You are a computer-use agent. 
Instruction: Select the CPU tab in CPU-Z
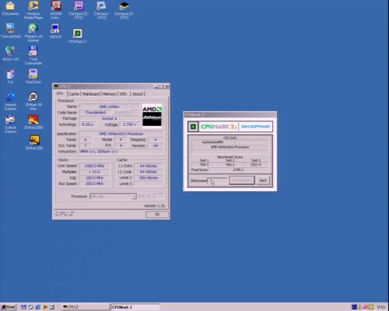coord(60,93)
